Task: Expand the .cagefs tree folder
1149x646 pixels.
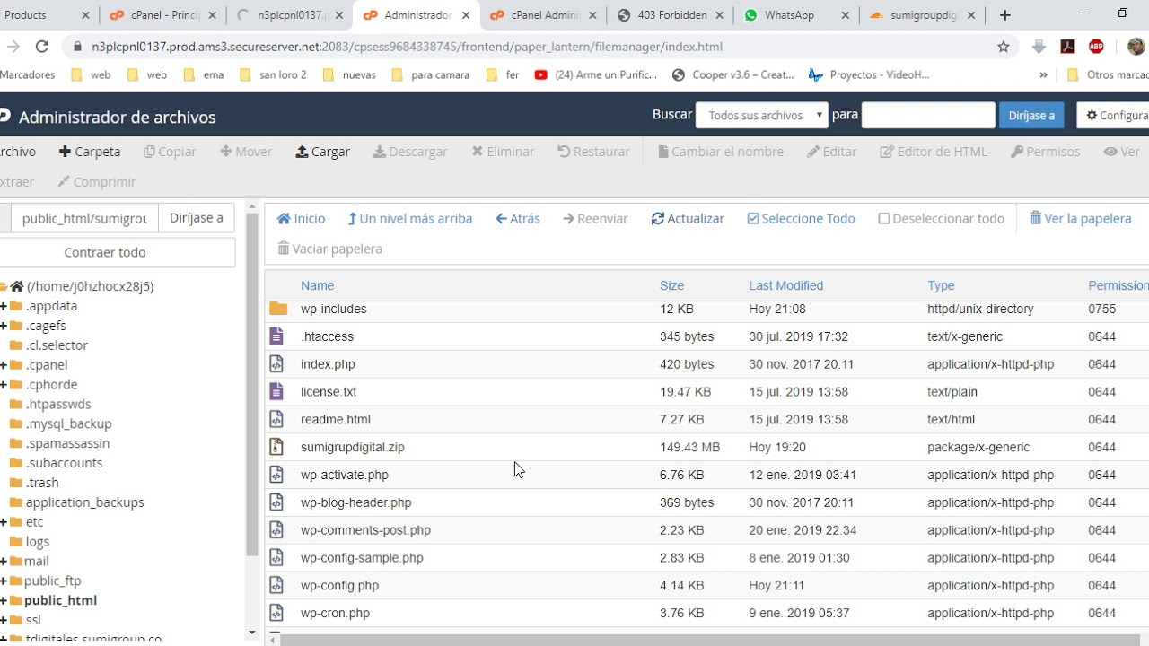Action: [x=4, y=326]
